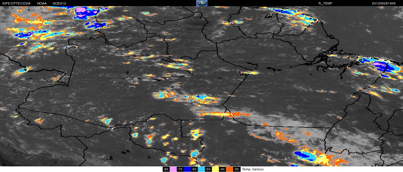Viewport: 403px width, 172px height.
Task: Click the Temp. Celsius legend caption
Action: click(x=253, y=169)
